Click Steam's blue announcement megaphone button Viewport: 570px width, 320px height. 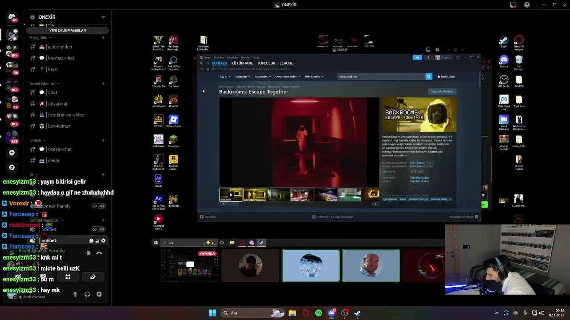click(417, 57)
